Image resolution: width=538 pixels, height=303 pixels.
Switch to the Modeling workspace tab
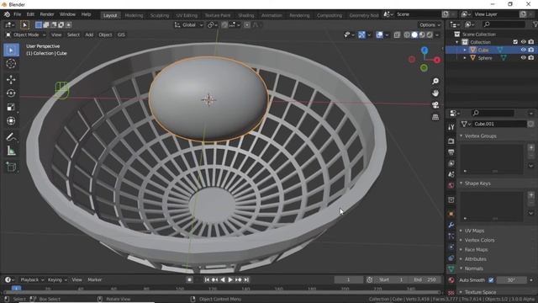click(x=134, y=15)
